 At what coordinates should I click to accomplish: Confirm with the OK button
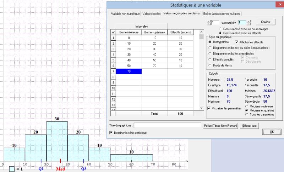point(272,132)
